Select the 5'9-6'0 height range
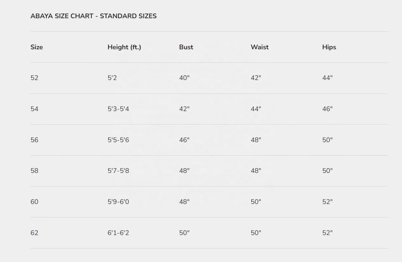402x262 pixels. (118, 202)
